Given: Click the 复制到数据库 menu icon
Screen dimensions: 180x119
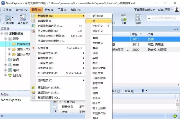Looking at the screenshot, I should click(x=33, y=97).
